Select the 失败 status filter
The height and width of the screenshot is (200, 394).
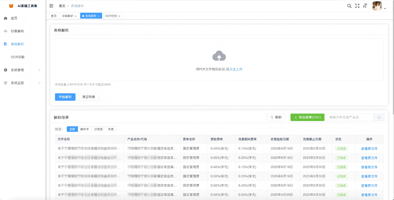[x=111, y=129]
